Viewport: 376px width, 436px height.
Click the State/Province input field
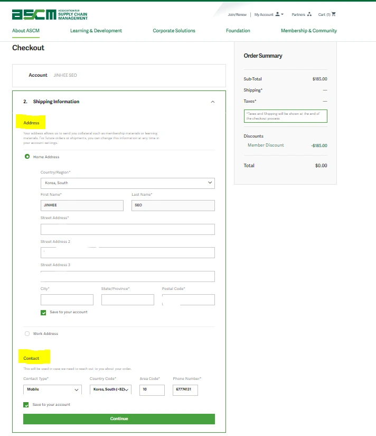coord(128,299)
